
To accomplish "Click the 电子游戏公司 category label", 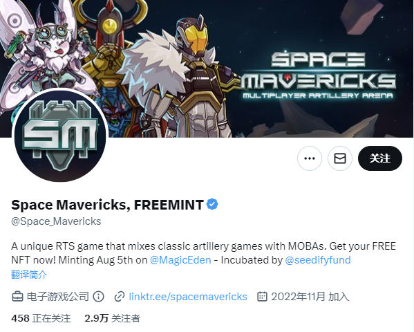I will coord(58,297).
